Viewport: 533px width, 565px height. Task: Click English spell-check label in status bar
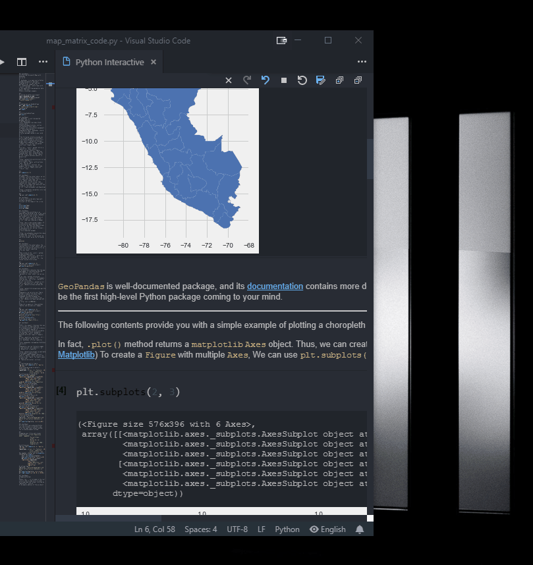click(333, 529)
